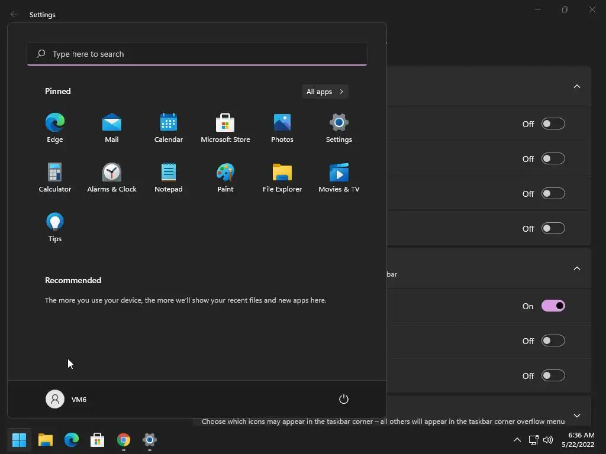Click the Pinned section heading
This screenshot has height=454, width=606.
click(x=58, y=91)
